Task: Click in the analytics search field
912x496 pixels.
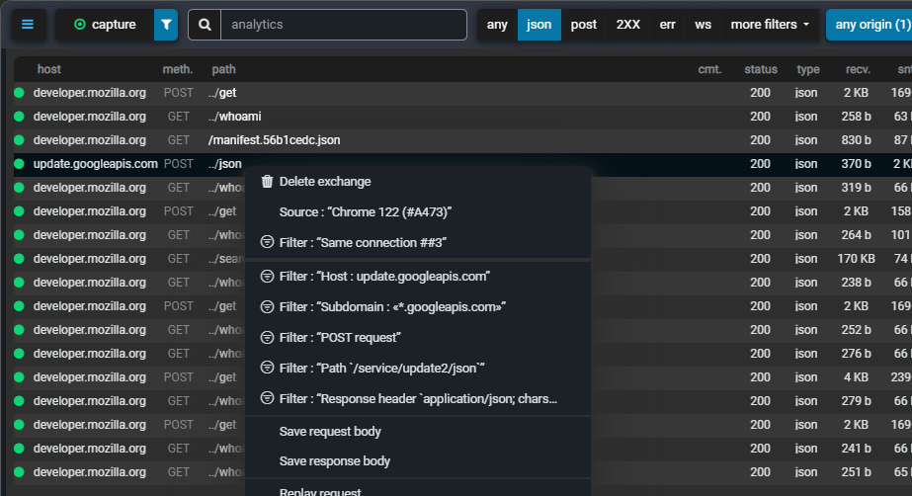Action: (x=343, y=25)
